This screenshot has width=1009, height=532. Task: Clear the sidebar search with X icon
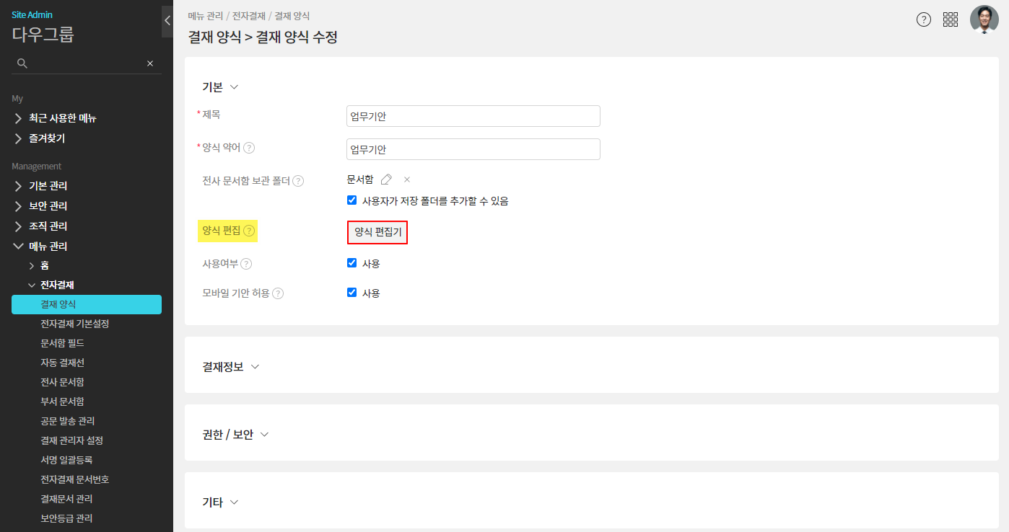tap(150, 63)
